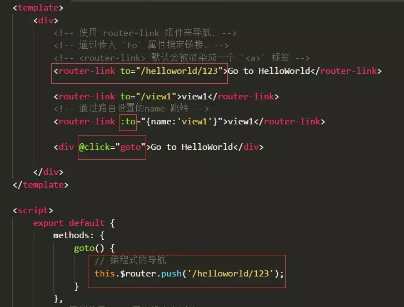Click the closing </div> tag under template
The image size is (404, 307).
pyautogui.click(x=48, y=172)
